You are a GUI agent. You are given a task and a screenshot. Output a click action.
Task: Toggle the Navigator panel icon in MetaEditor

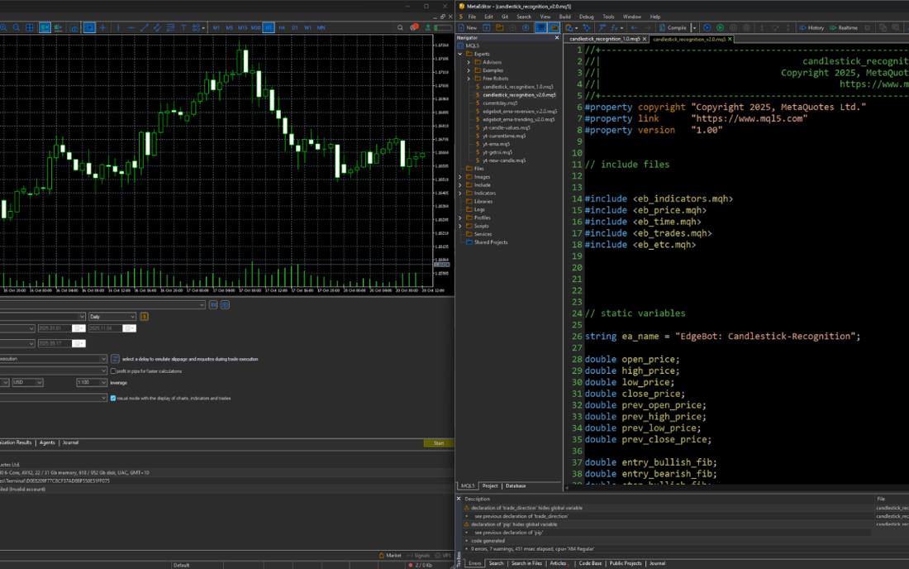[540, 27]
